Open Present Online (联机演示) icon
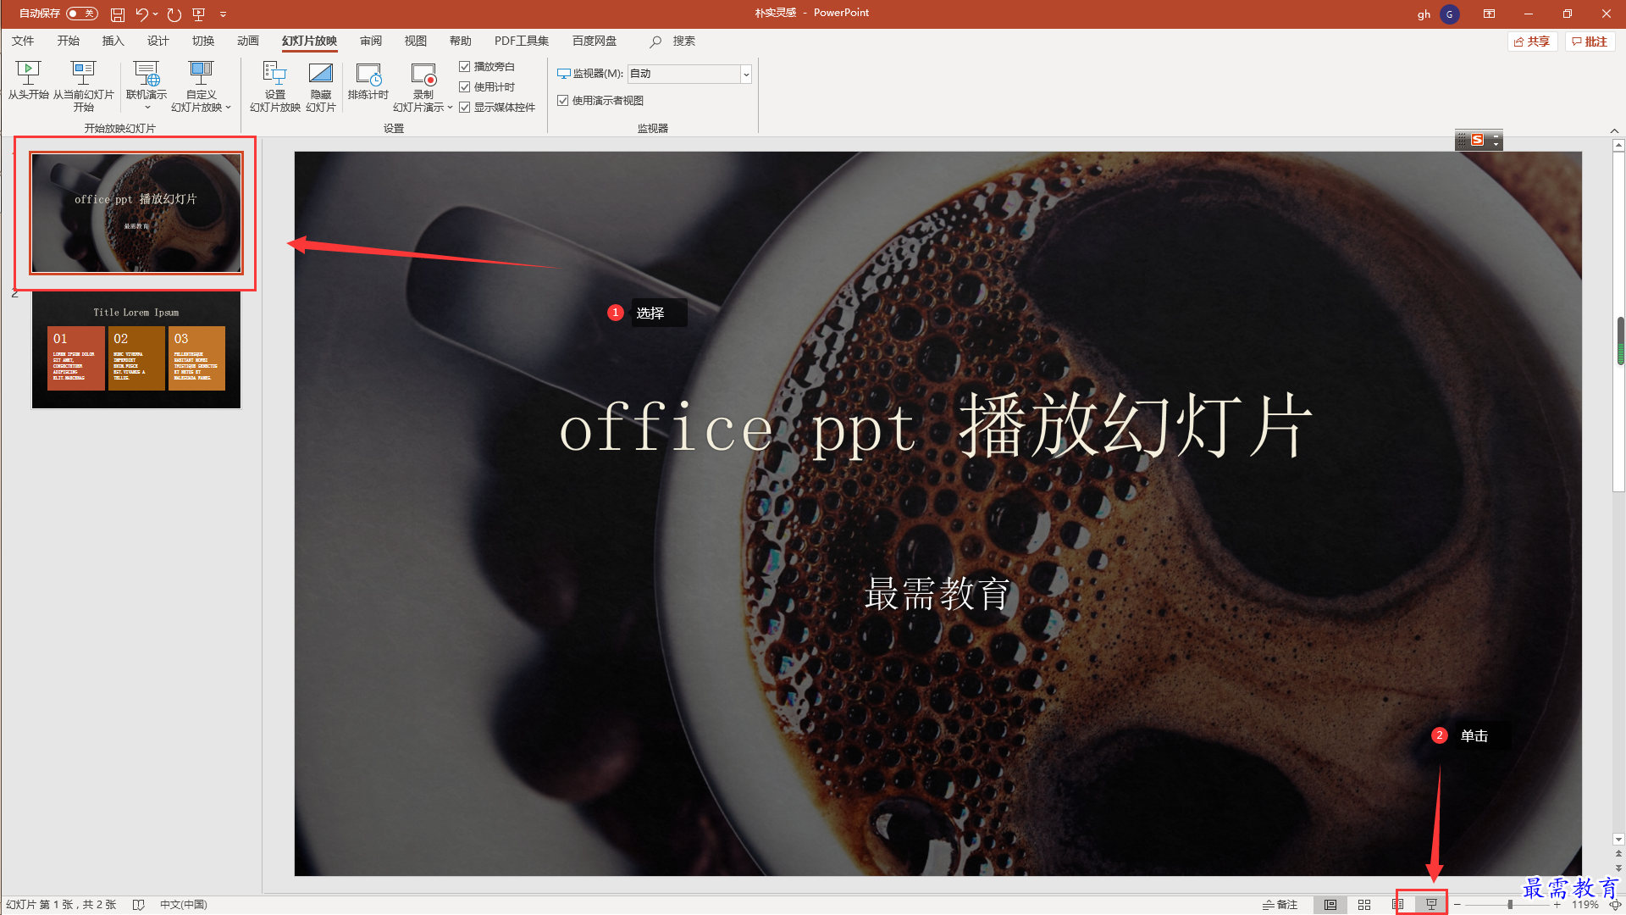The height and width of the screenshot is (915, 1626). [147, 74]
